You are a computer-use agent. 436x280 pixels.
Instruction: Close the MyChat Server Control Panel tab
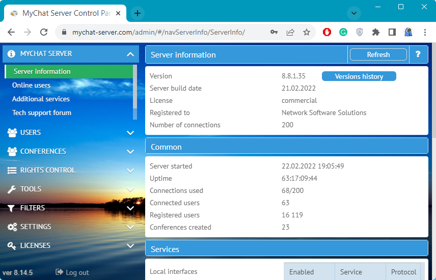(x=118, y=13)
